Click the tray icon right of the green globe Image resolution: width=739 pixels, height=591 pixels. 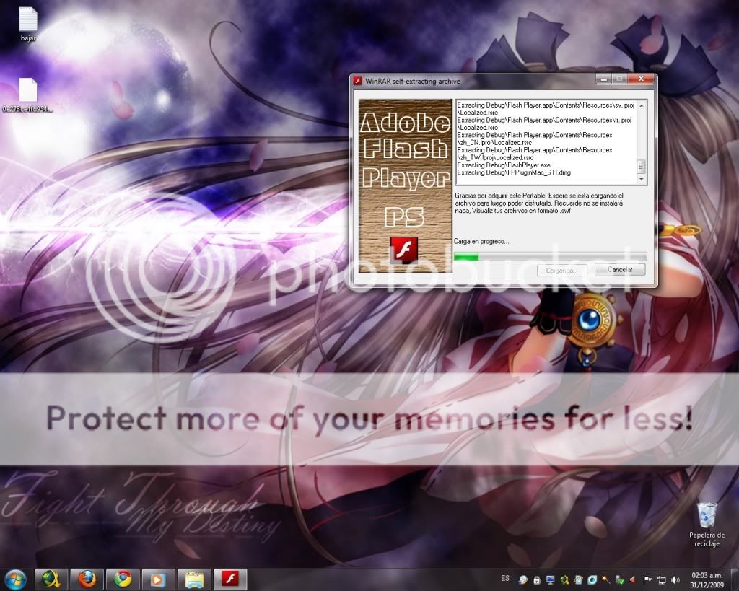click(578, 579)
